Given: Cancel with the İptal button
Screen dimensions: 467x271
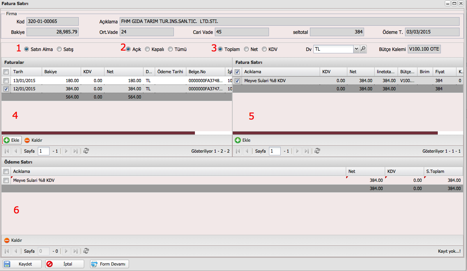Looking at the screenshot, I should (65, 264).
